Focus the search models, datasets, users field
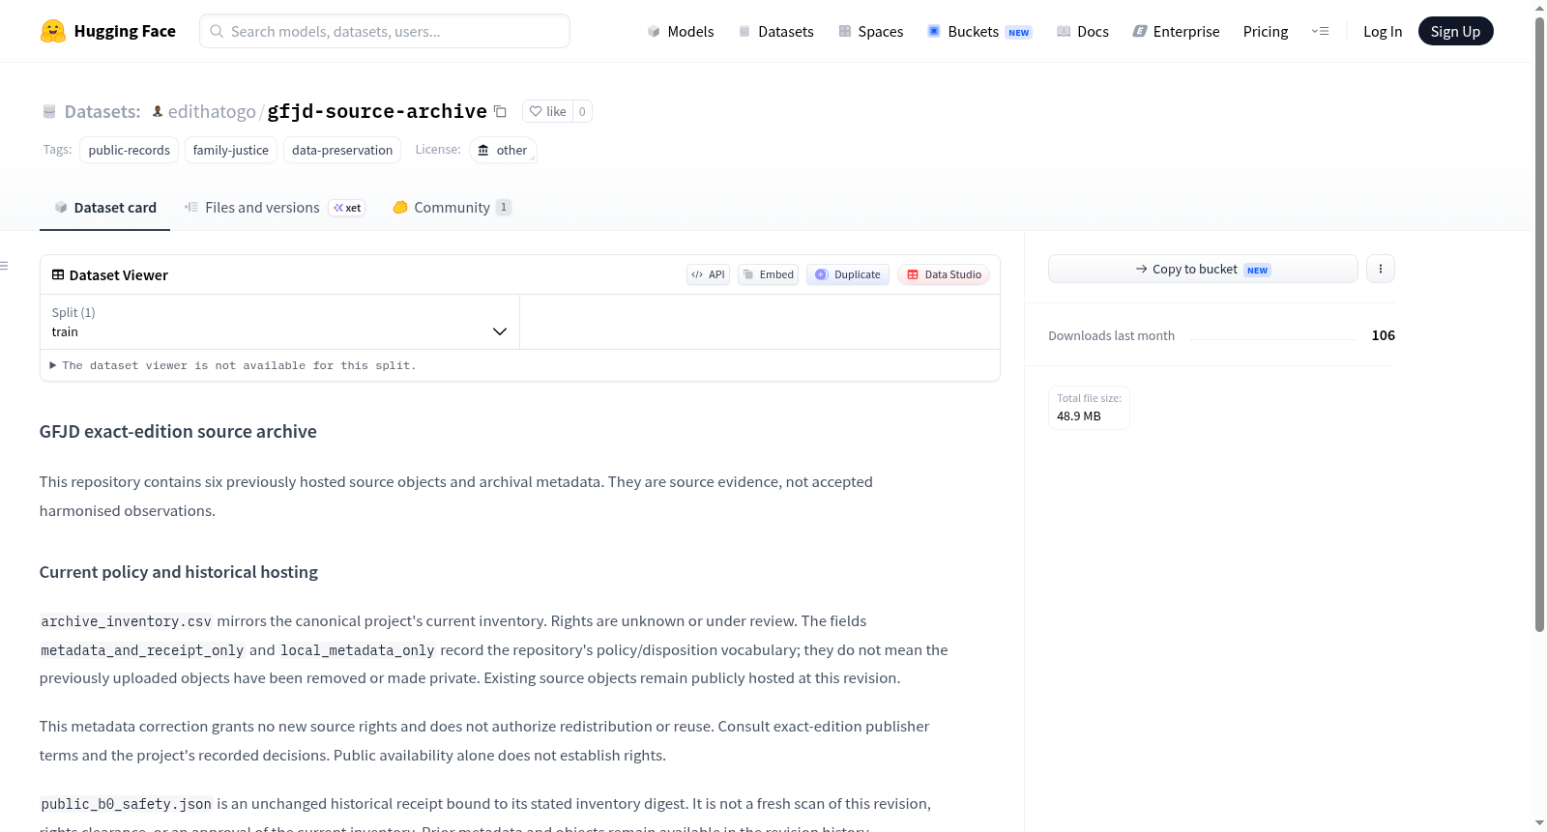1547x832 pixels. coord(385,31)
